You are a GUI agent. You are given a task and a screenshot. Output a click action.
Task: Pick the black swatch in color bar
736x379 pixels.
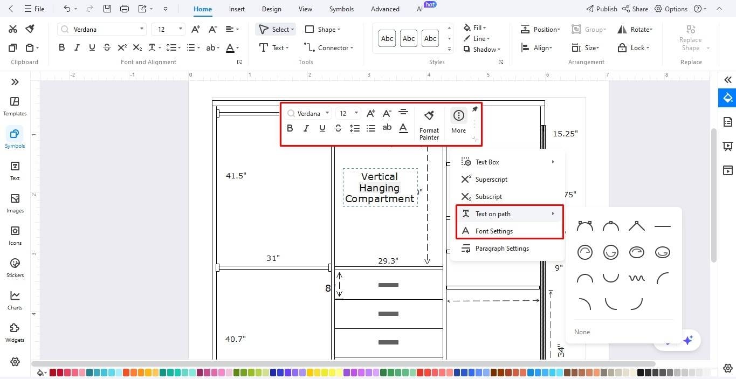coord(641,373)
